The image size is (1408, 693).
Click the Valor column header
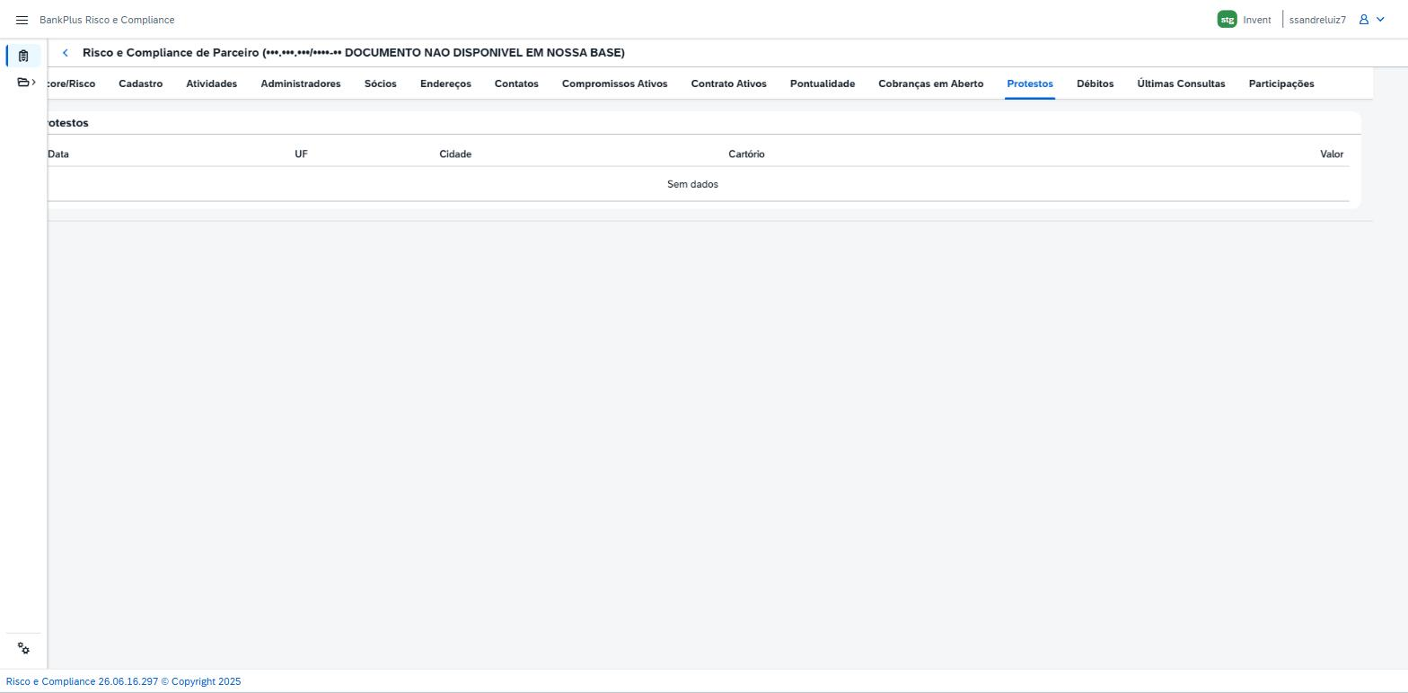click(1332, 154)
